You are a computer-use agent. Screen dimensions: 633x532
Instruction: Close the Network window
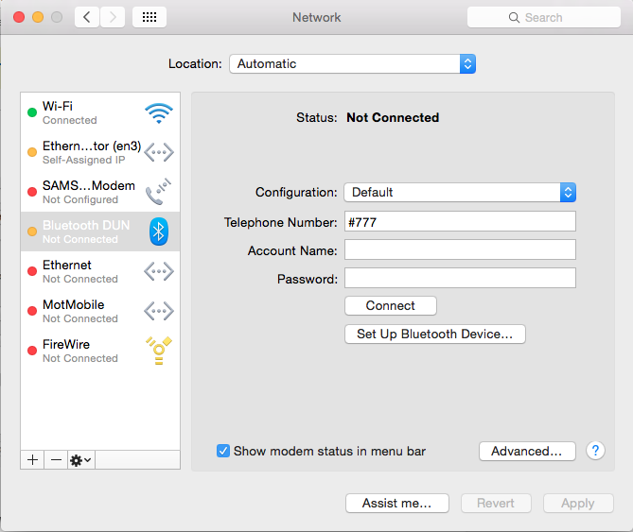(19, 17)
